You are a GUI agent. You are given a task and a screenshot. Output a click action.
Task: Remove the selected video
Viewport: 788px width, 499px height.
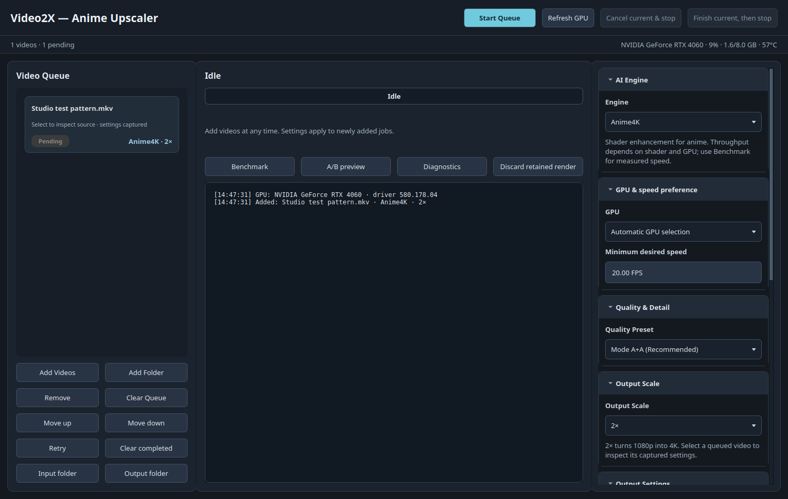57,398
